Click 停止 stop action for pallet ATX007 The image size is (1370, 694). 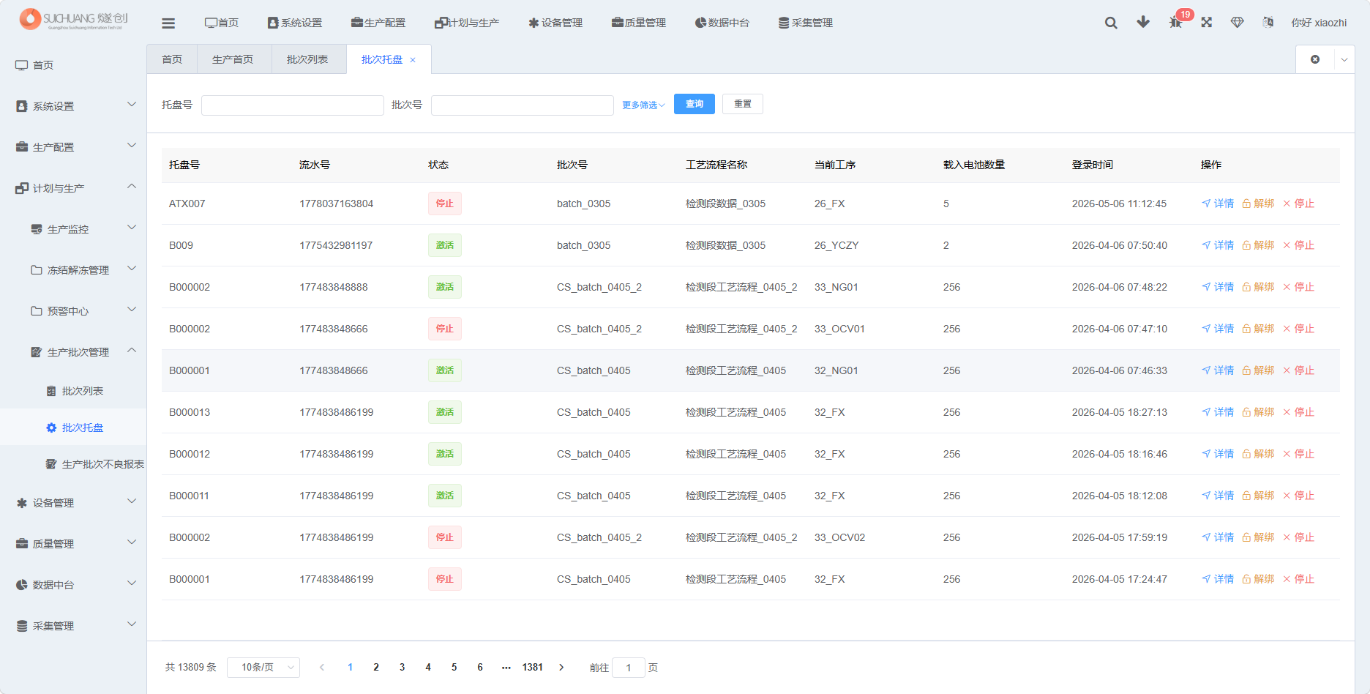tap(1298, 204)
